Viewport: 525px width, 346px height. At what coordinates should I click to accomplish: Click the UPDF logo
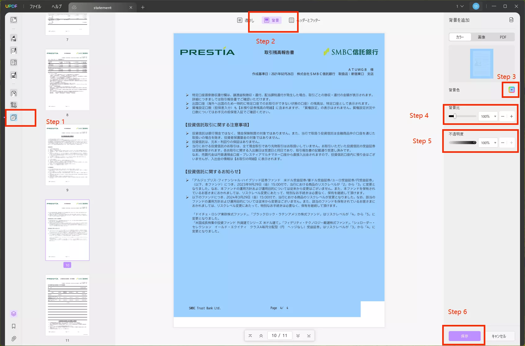tap(11, 6)
